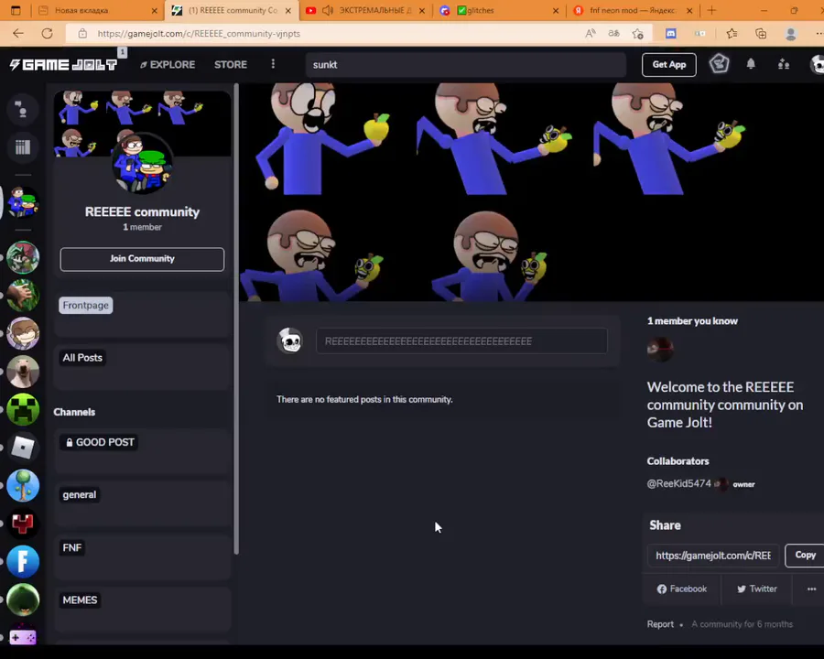Open the purple game controller sidebar icon
The height and width of the screenshot is (659, 824).
coord(23,637)
